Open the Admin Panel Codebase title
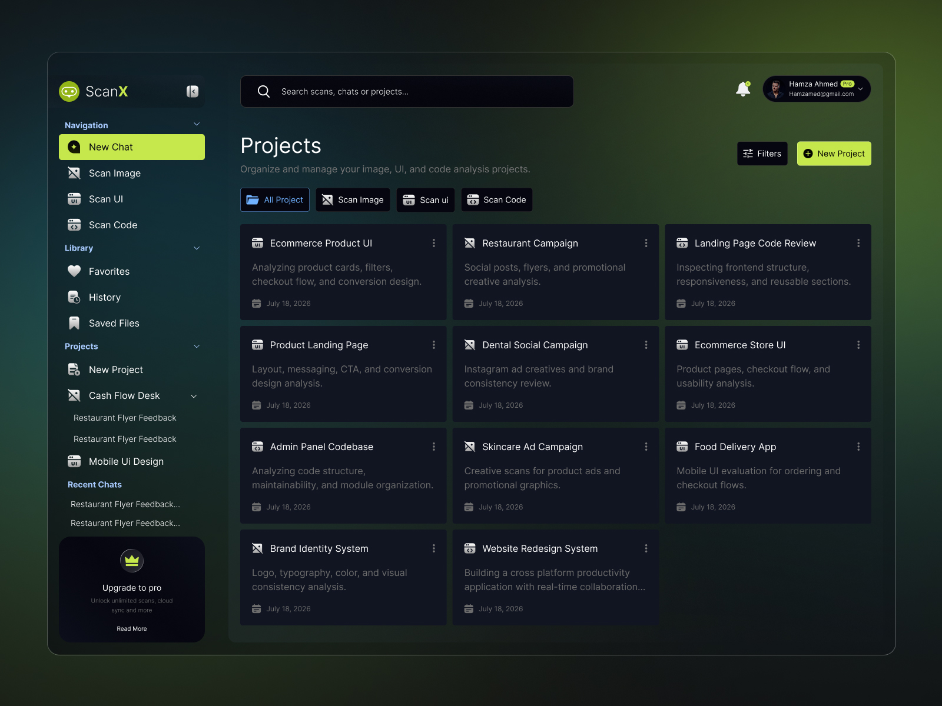Screen dimensions: 942x706 click(x=321, y=447)
